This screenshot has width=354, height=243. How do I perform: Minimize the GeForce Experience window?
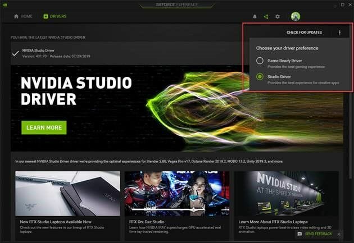click(335, 4)
